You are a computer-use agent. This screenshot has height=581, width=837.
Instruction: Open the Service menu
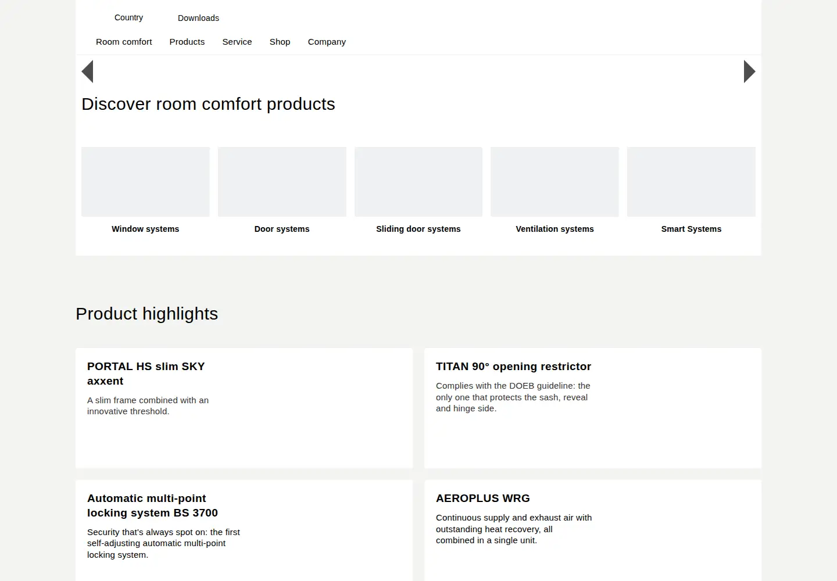pyautogui.click(x=237, y=42)
